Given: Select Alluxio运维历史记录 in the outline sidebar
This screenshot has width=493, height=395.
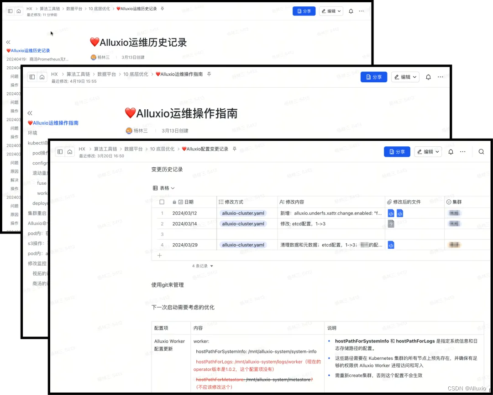Looking at the screenshot, I should tap(28, 50).
